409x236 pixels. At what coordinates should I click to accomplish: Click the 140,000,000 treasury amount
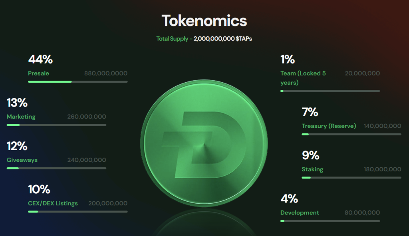tap(382, 126)
